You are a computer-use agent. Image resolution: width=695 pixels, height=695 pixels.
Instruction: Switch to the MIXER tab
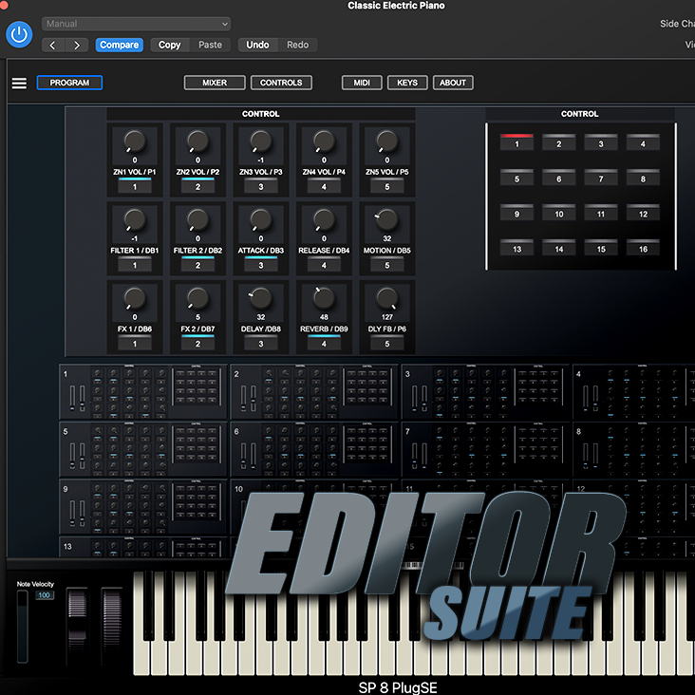[x=215, y=83]
